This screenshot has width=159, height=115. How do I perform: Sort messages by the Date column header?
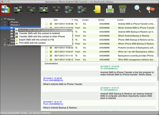point(56,20)
